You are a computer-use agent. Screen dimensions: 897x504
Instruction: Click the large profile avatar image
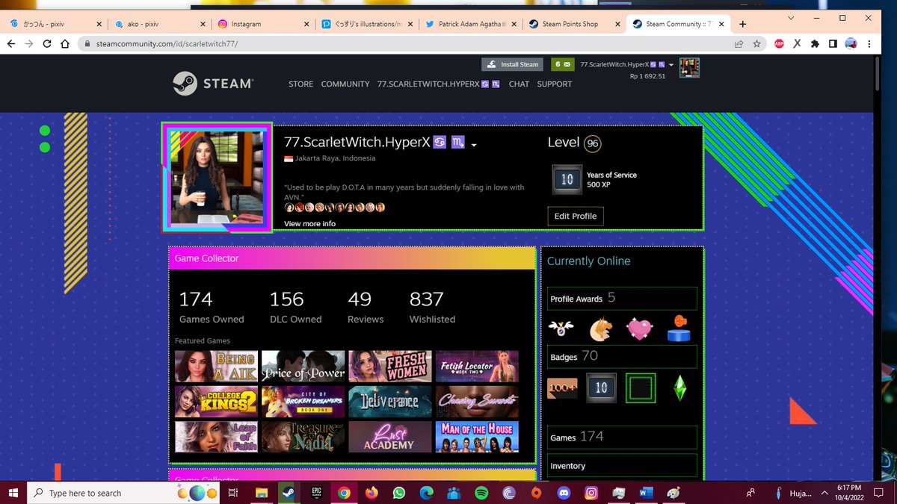tap(218, 178)
